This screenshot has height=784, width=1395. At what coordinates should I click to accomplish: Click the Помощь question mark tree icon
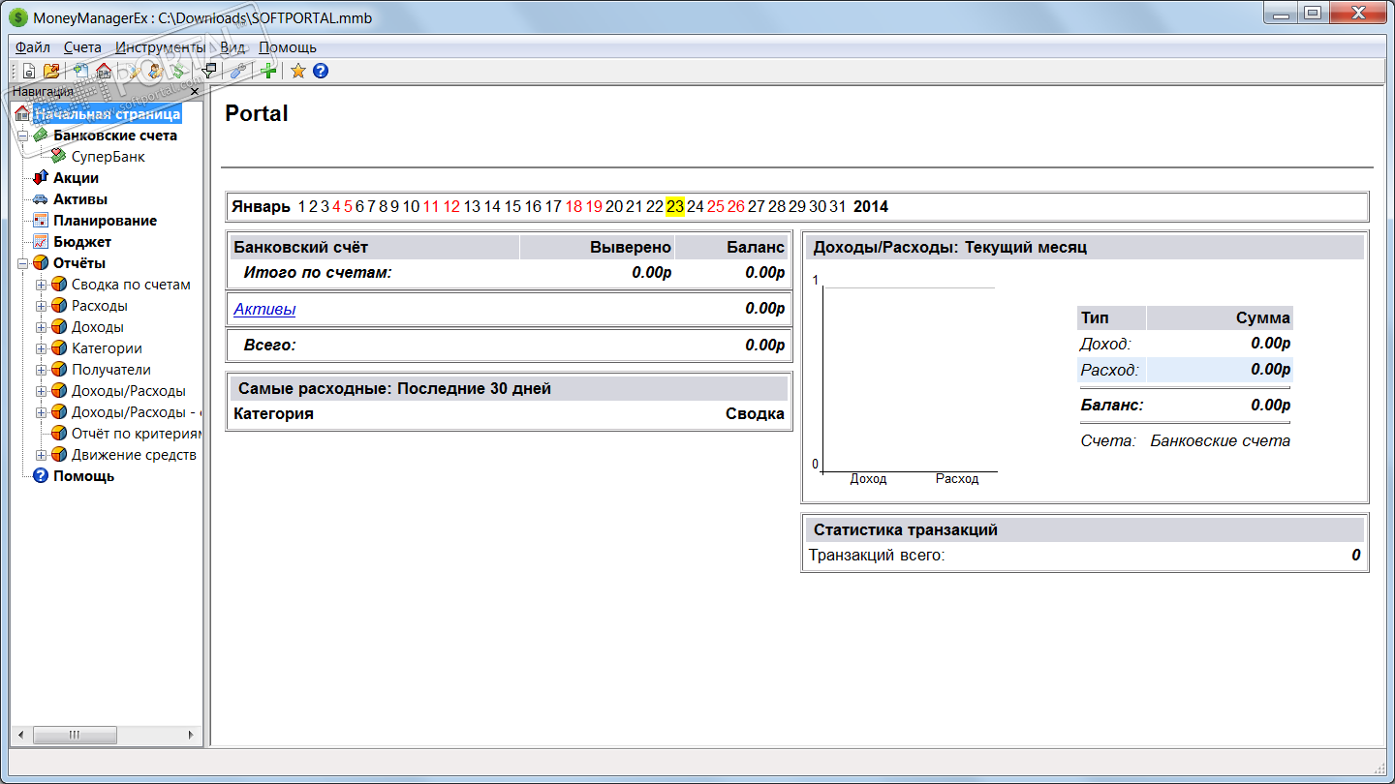pos(40,476)
